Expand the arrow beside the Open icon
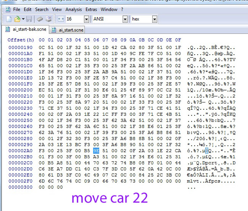 (23, 19)
